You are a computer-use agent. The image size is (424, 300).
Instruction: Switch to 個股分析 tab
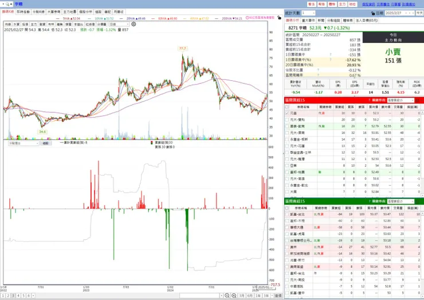pyautogui.click(x=85, y=12)
